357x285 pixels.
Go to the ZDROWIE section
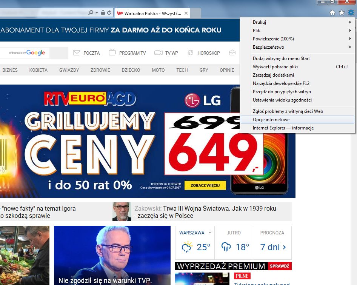(x=100, y=70)
